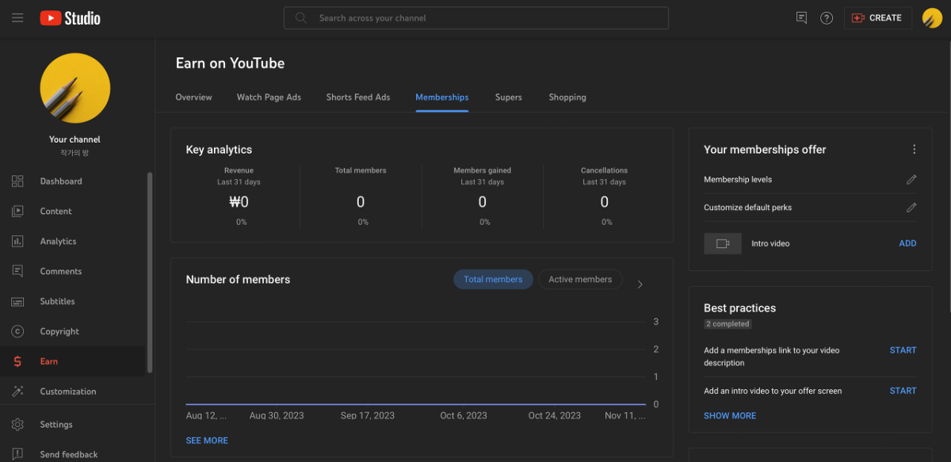Click the CREATE button
The width and height of the screenshot is (951, 462).
[877, 17]
